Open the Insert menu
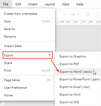This screenshot has width=101, height=106. tap(33, 4)
